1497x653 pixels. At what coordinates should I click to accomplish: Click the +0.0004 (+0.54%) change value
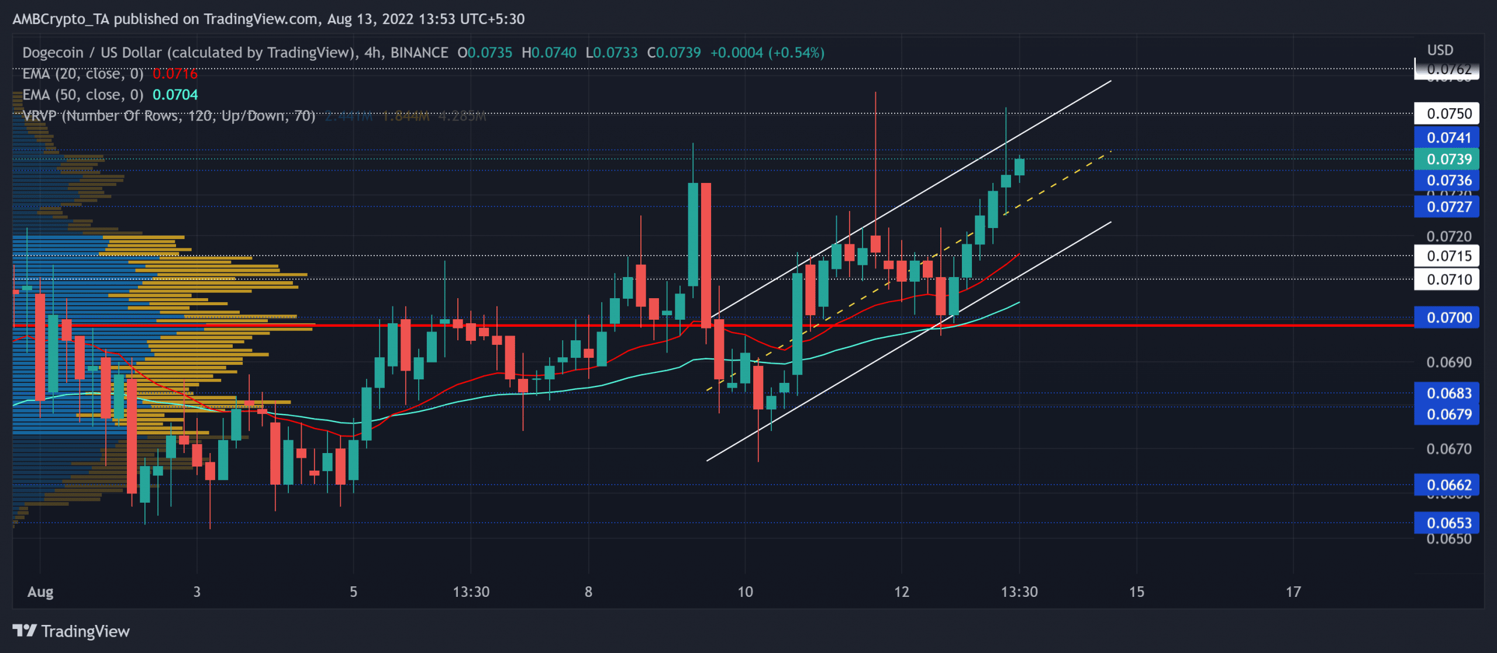click(x=767, y=53)
